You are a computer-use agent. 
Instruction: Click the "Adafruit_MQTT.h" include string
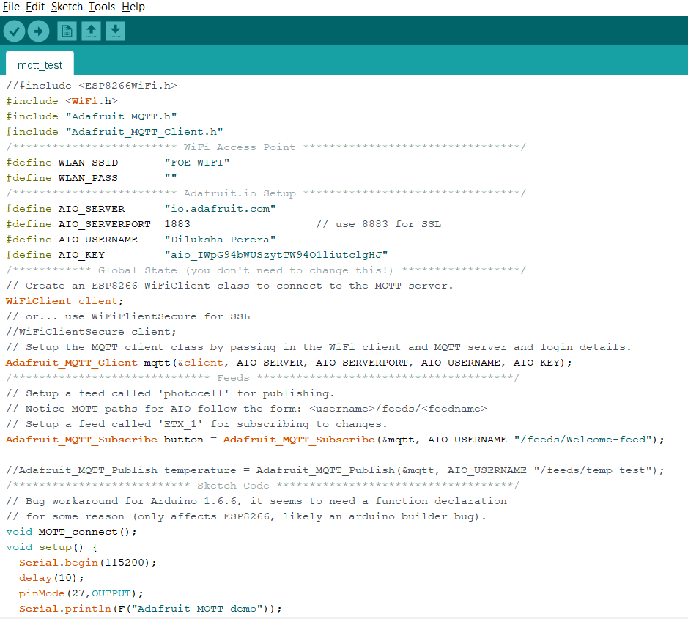coord(121,116)
